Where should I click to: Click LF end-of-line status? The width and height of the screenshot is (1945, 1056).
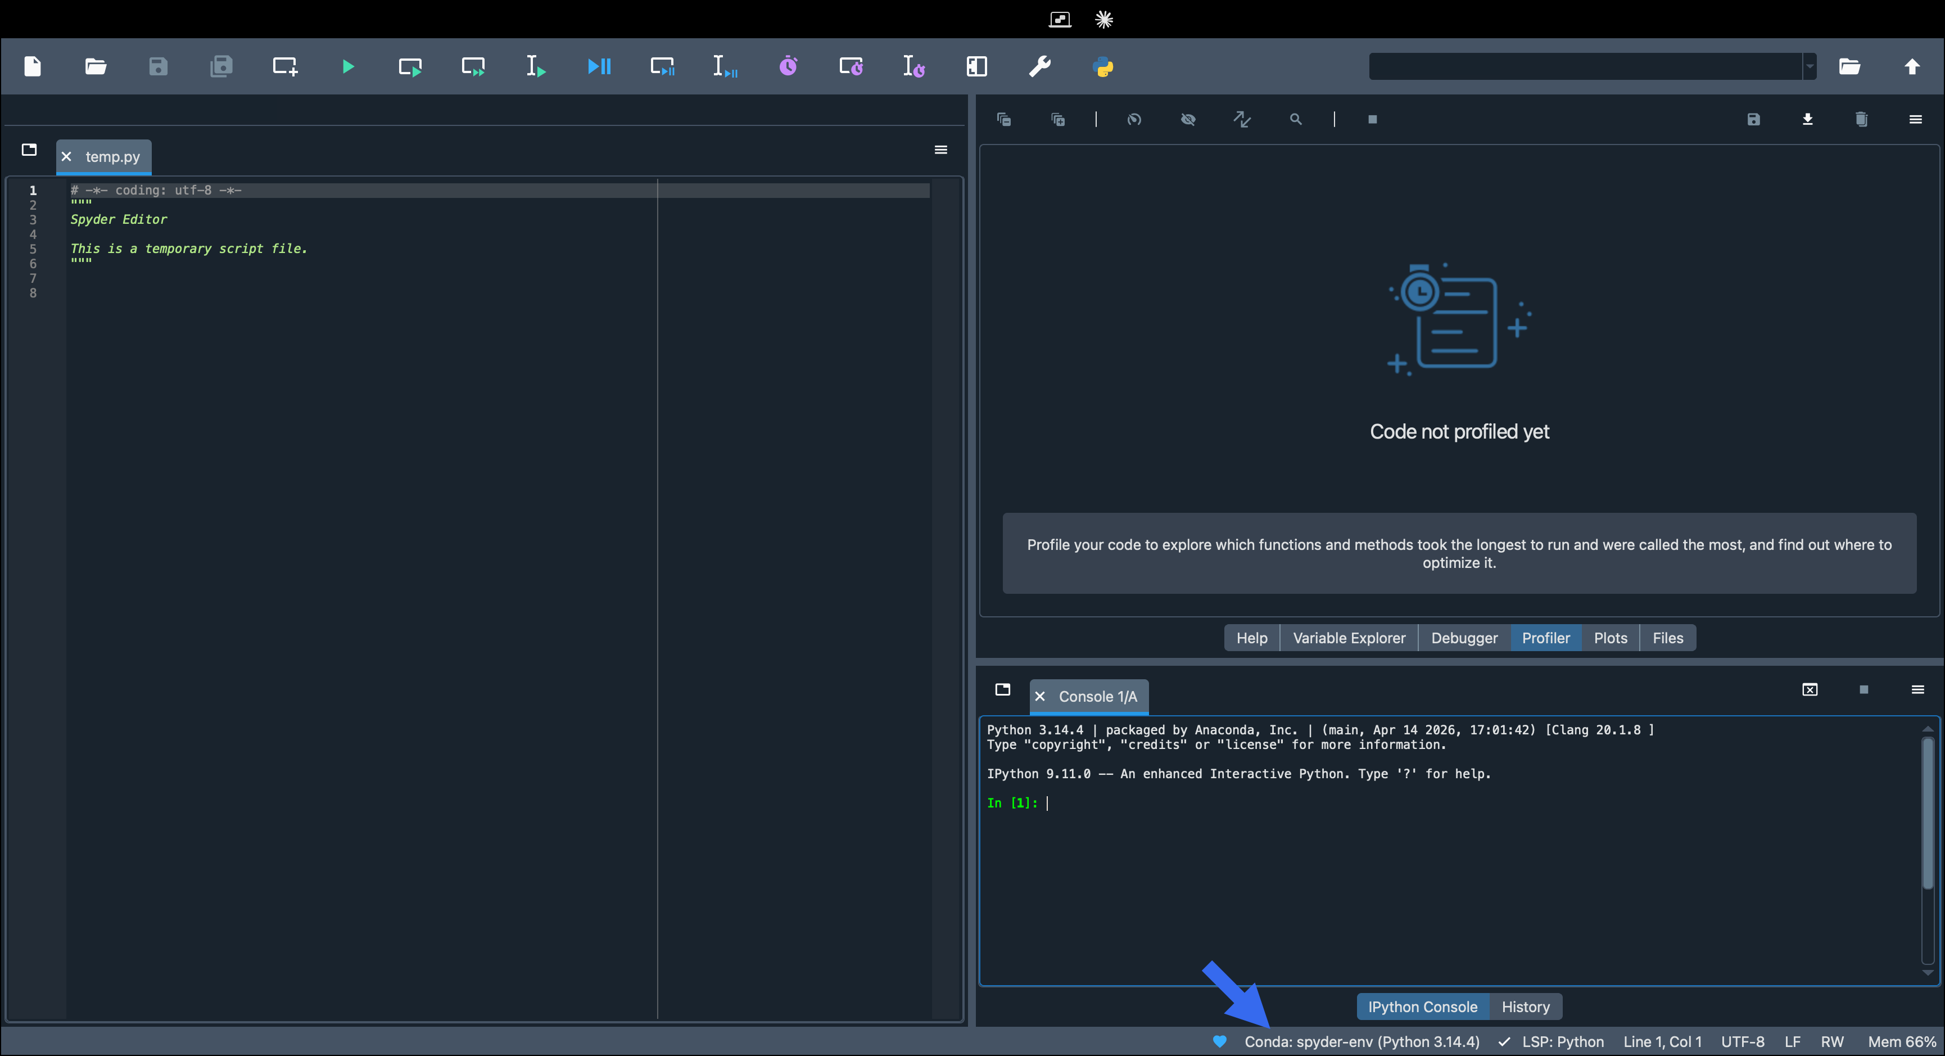(x=1793, y=1041)
